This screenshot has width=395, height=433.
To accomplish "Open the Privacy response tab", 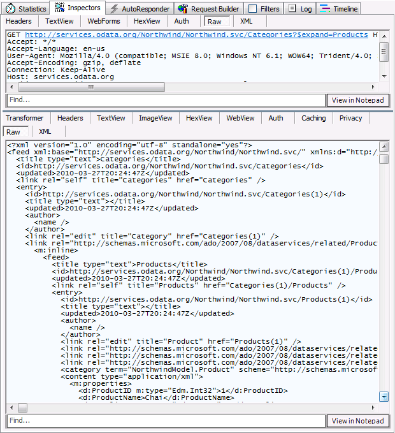I will [x=350, y=118].
